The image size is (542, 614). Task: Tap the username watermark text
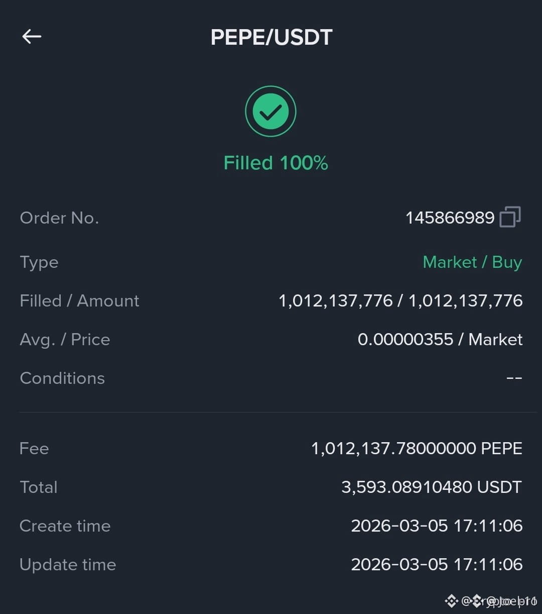click(x=499, y=600)
